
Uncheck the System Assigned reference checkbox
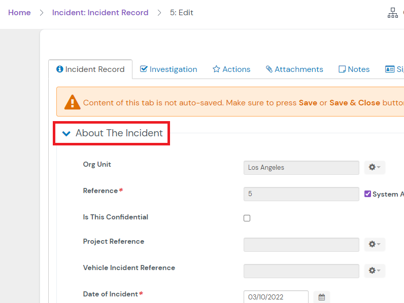pos(368,194)
